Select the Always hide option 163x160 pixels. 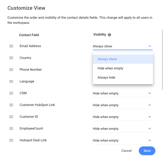point(106,78)
